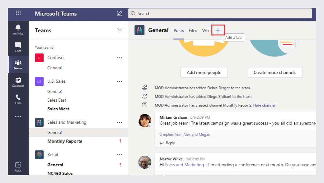
Task: Open more options for Contoso team
Action: pos(120,58)
